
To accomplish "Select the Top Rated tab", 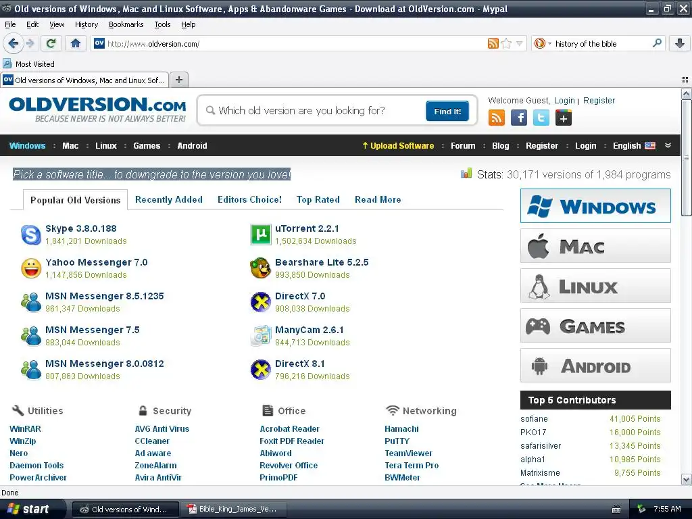I will click(x=318, y=199).
